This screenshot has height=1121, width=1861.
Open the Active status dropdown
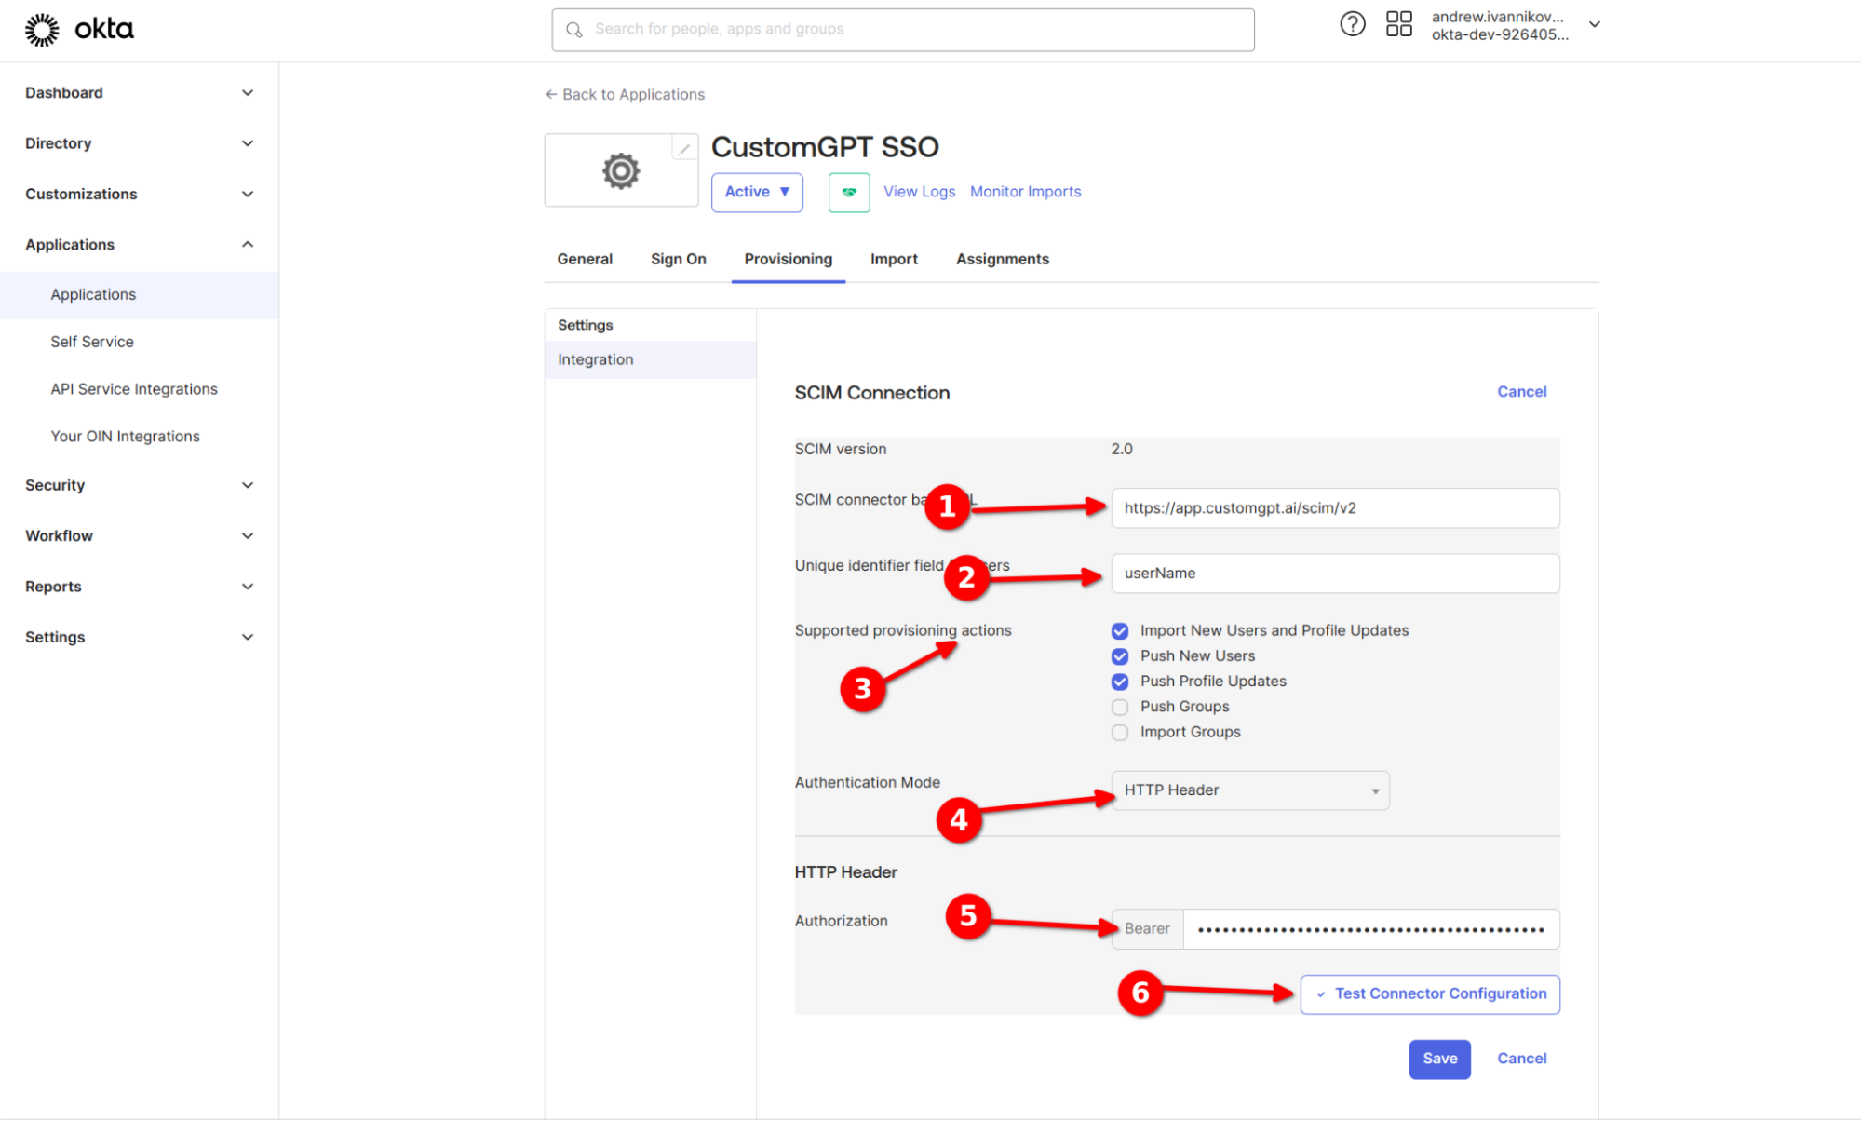point(757,193)
